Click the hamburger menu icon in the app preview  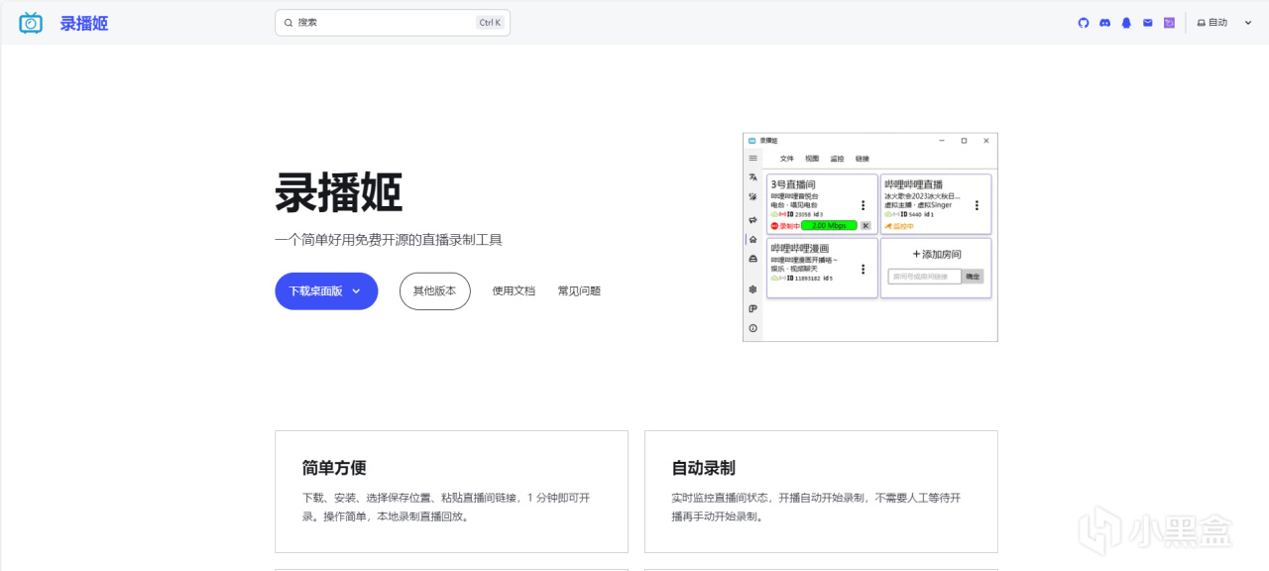coord(752,159)
